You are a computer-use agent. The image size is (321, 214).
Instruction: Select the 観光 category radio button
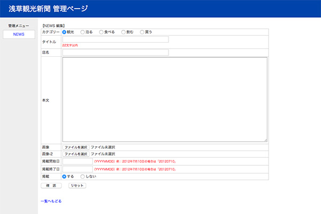coord(65,32)
